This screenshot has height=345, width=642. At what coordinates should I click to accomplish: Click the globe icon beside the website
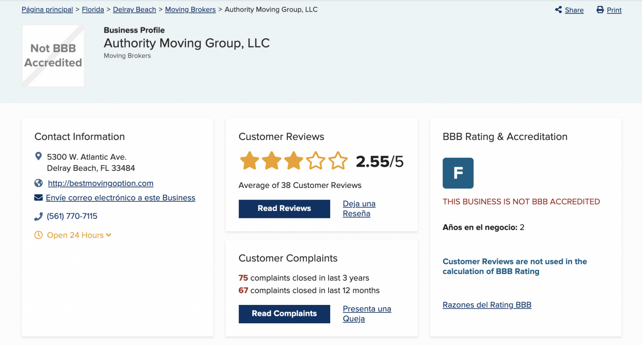(38, 183)
